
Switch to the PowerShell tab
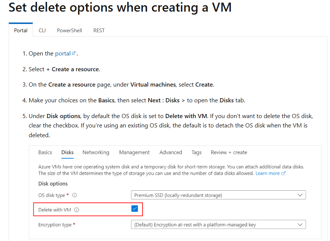click(x=70, y=31)
